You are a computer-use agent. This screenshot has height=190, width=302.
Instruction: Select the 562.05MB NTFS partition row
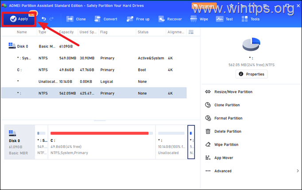coord(94,93)
